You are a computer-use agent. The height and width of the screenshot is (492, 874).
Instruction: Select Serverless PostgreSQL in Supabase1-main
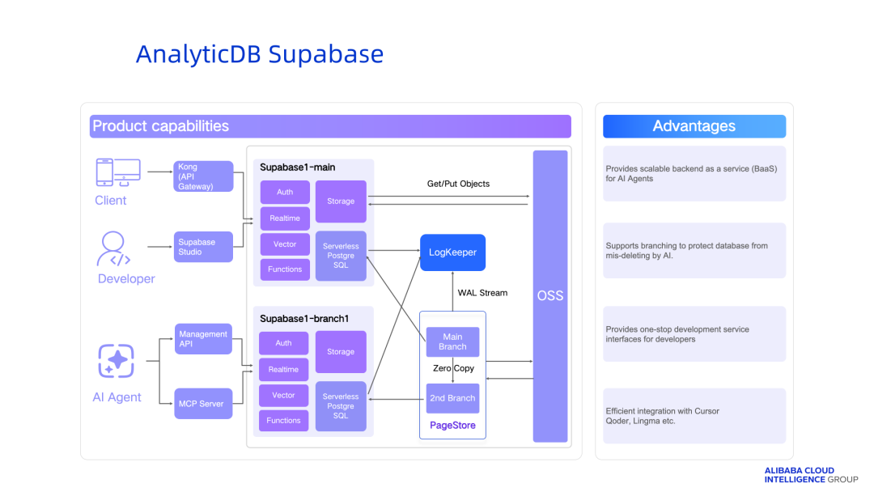pos(341,256)
